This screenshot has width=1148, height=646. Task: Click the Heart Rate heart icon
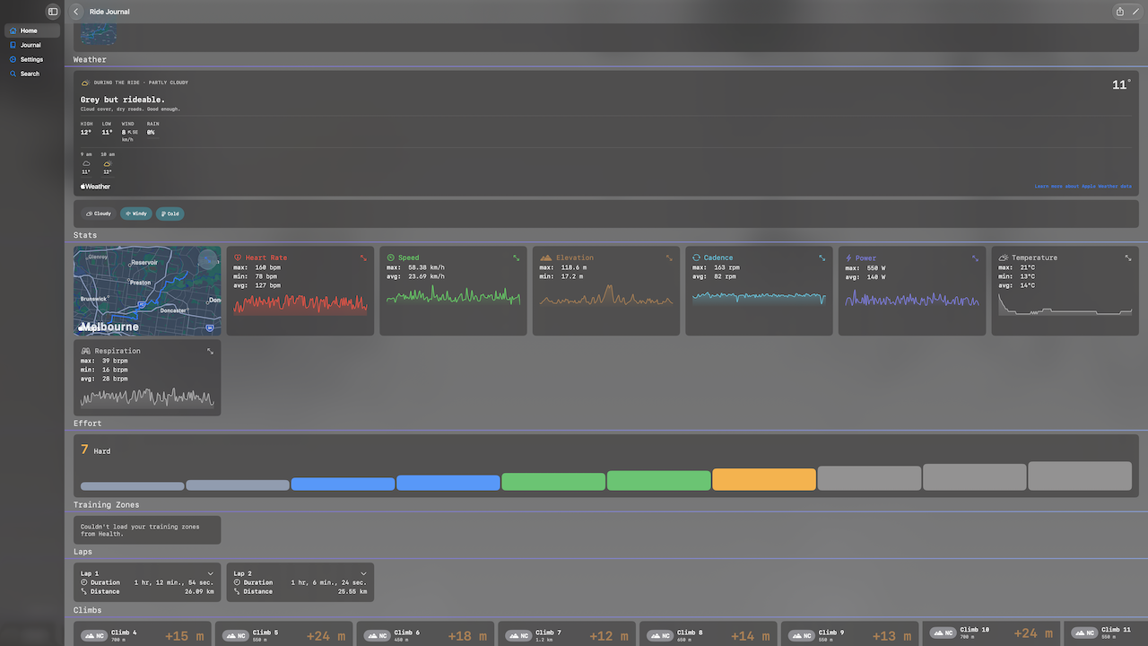point(238,258)
